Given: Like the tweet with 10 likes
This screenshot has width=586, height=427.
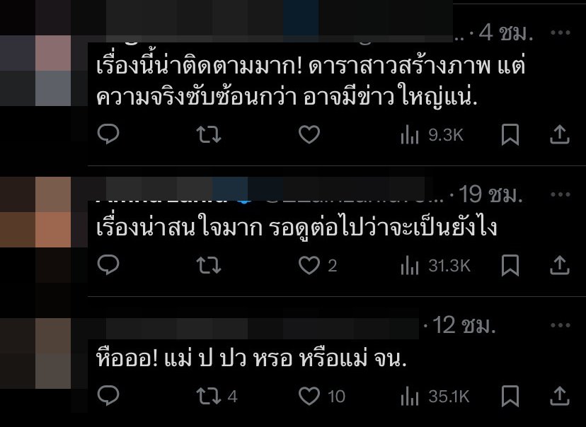Looking at the screenshot, I should coord(322,396).
